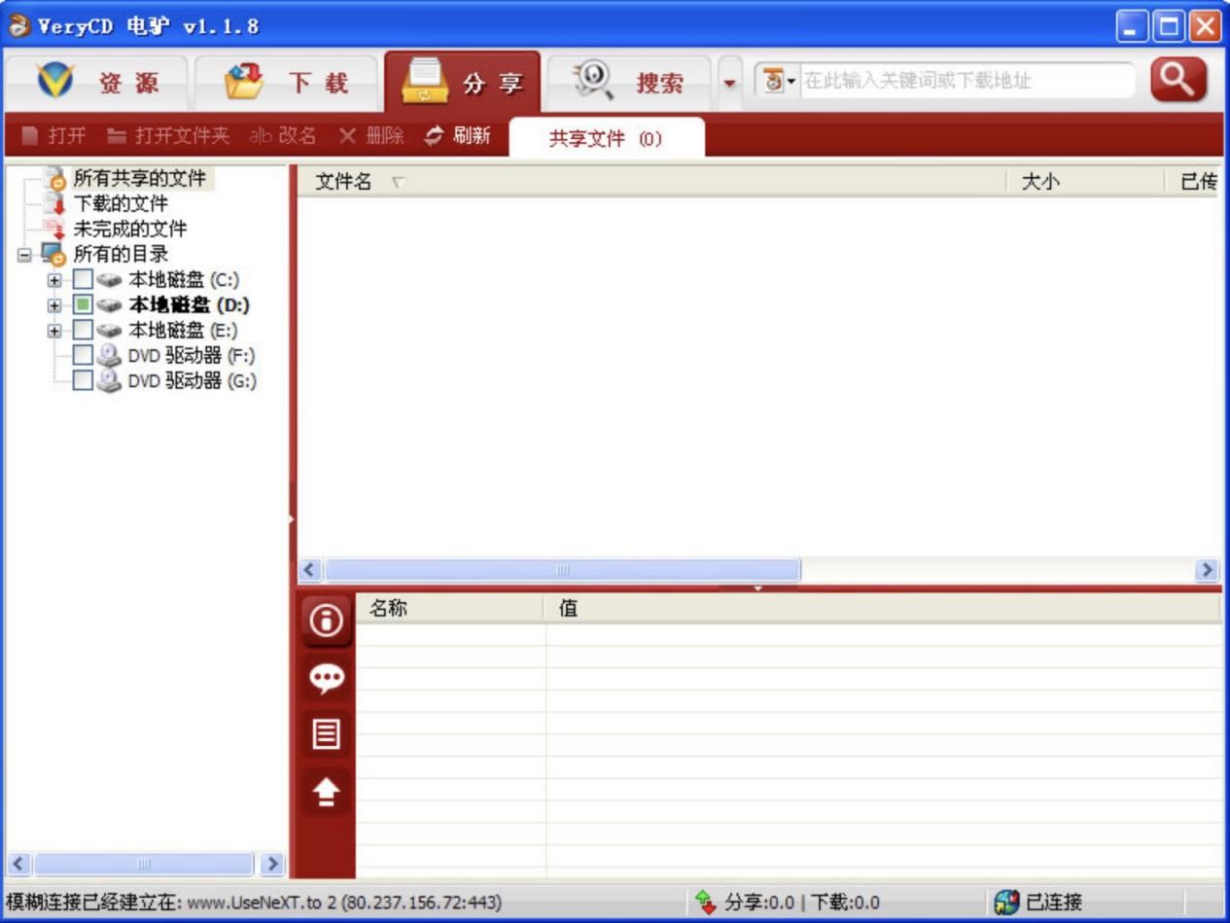Viewport: 1230px width, 923px height.
Task: Select the file details list panel icon
Action: (x=325, y=734)
